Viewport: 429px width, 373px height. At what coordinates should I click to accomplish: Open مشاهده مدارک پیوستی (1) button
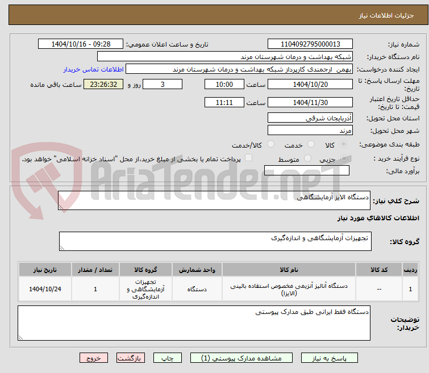241,358
